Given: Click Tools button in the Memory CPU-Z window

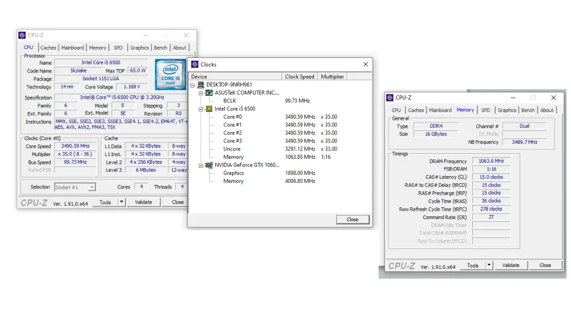Looking at the screenshot, I should coord(473,266).
